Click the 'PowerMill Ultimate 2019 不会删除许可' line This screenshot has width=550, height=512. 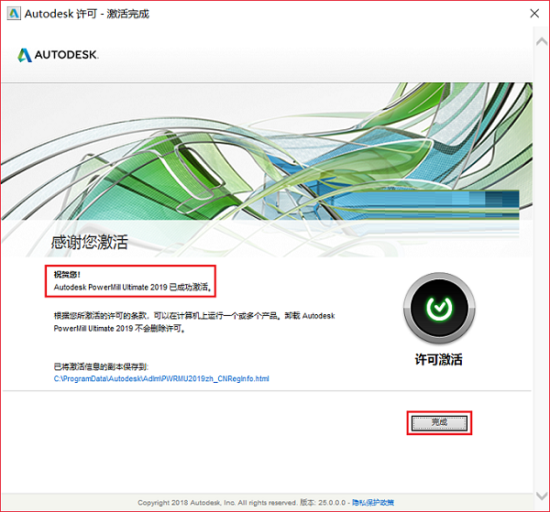(119, 329)
